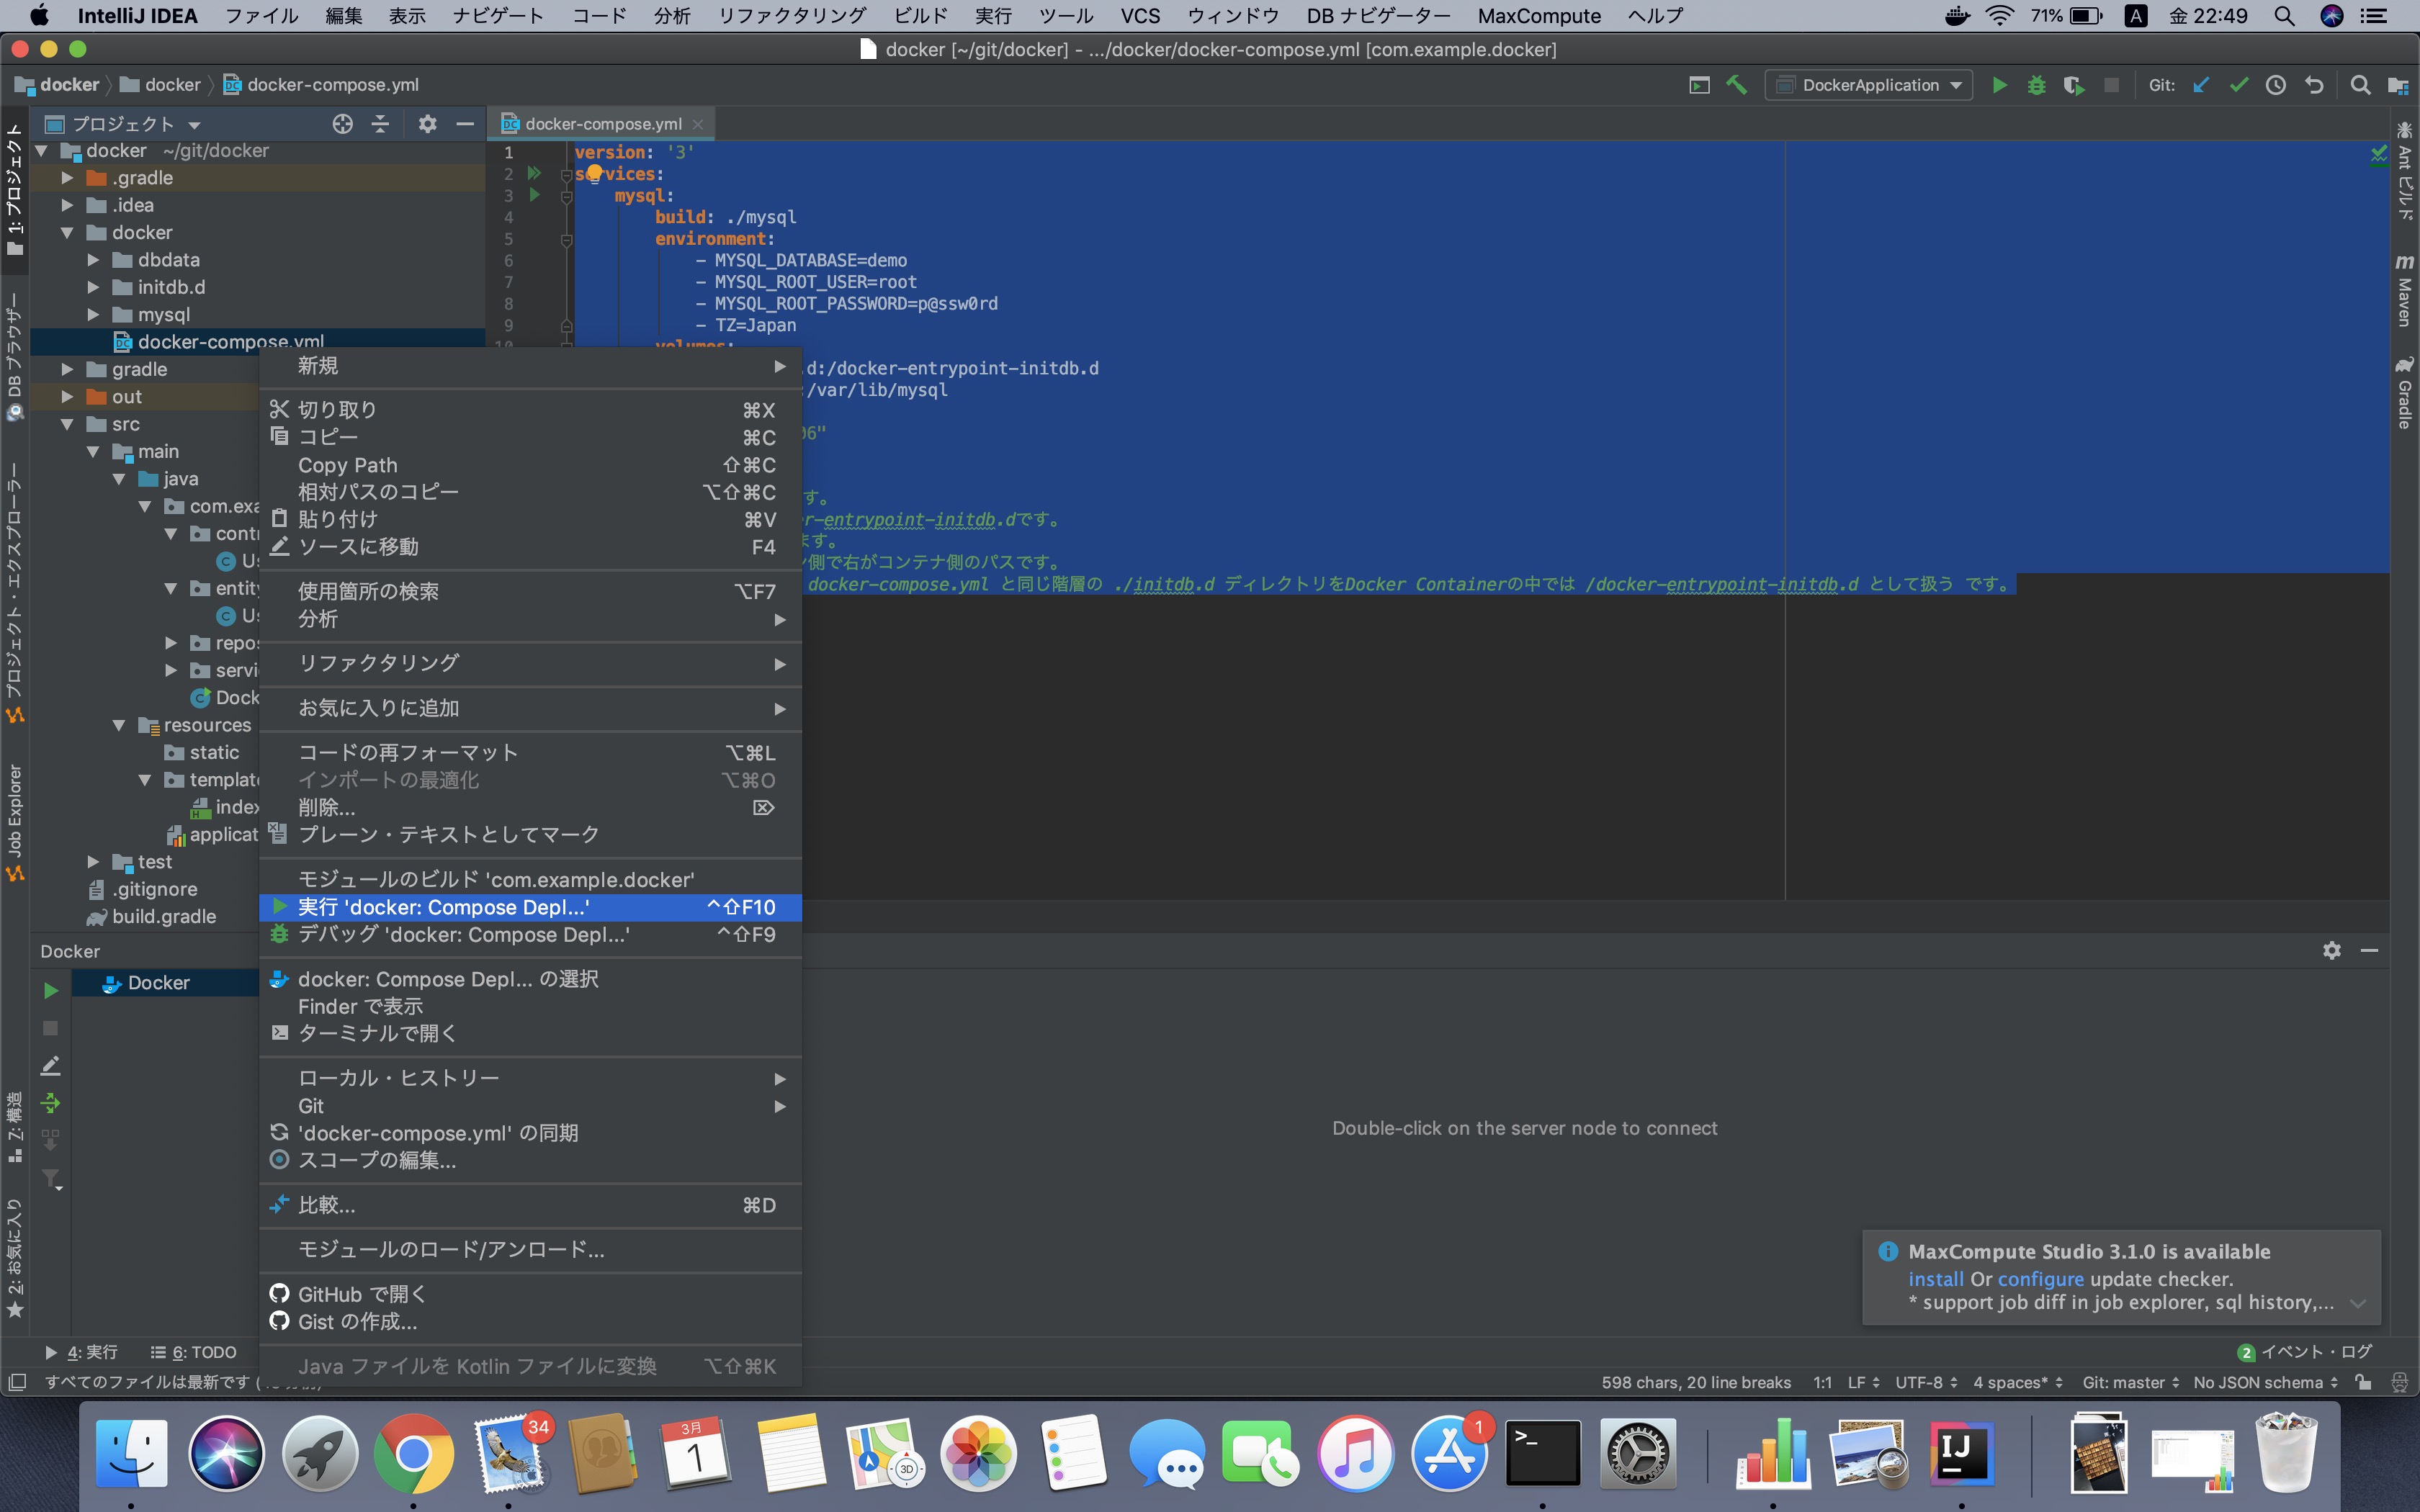The width and height of the screenshot is (2420, 1512).
Task: Select .gitignore file in project tree
Action: click(x=143, y=889)
